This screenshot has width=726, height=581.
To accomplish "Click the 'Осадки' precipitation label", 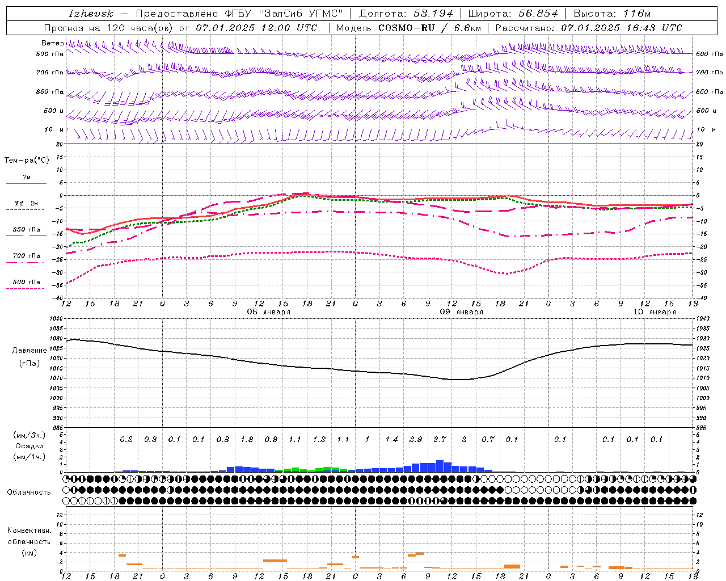I will pos(29,446).
